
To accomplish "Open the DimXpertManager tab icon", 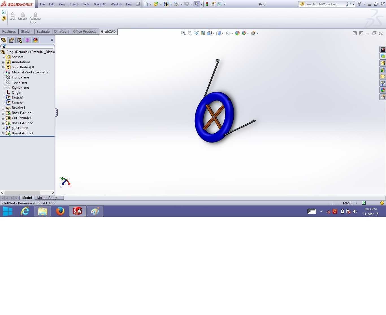I will click(27, 40).
